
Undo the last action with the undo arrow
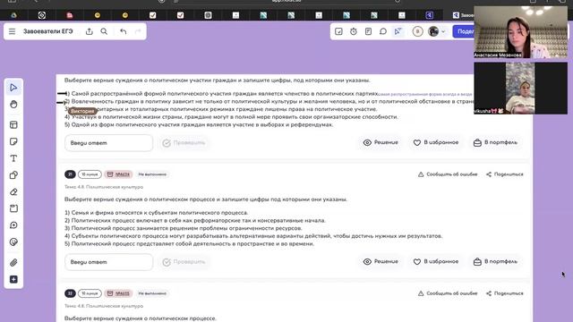click(x=124, y=31)
